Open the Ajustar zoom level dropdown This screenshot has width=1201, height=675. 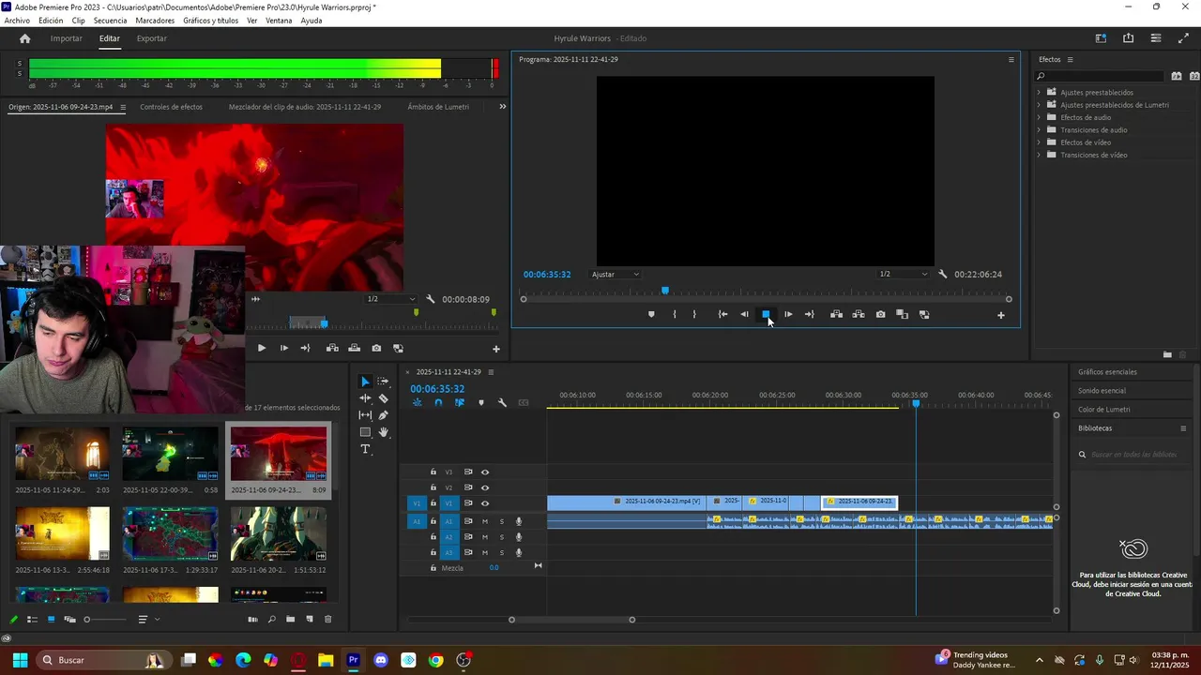pyautogui.click(x=616, y=275)
